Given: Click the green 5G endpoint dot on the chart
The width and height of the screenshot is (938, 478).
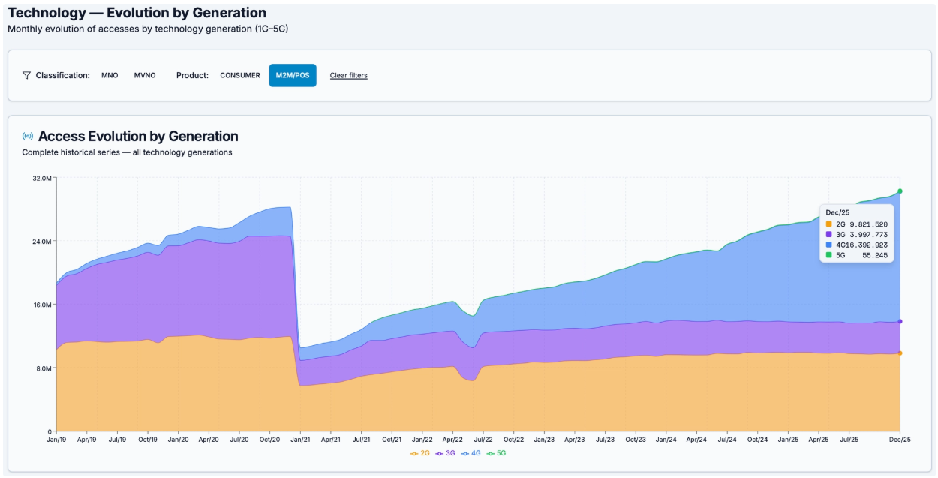Looking at the screenshot, I should [900, 192].
